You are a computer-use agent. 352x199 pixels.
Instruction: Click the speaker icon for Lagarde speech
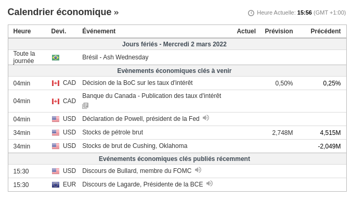tap(210, 183)
